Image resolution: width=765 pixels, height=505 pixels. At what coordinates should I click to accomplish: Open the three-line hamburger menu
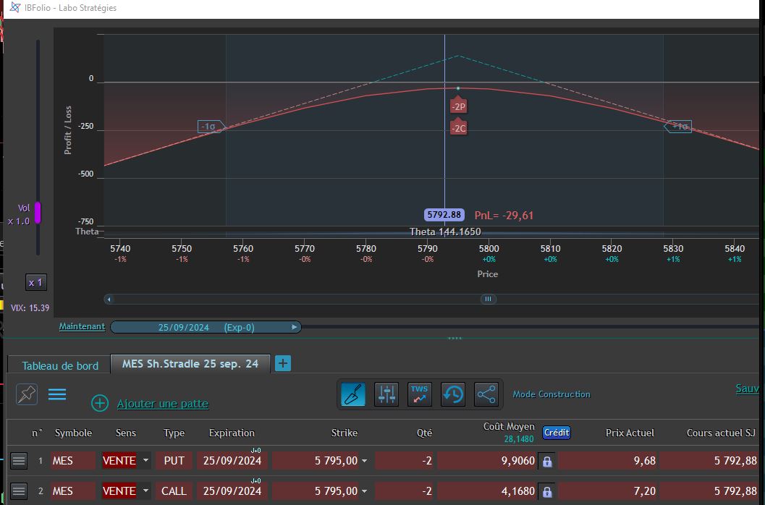pos(57,394)
